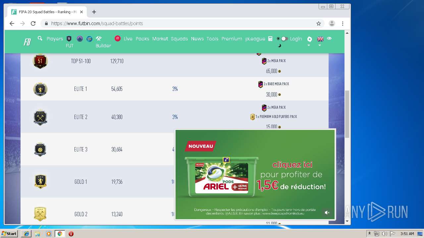Open the FUT badge icon in the navbar
This screenshot has width=424, height=238.
(x=69, y=39)
